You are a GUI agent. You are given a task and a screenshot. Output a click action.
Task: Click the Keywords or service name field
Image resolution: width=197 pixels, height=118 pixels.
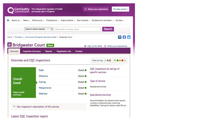coord(77,29)
